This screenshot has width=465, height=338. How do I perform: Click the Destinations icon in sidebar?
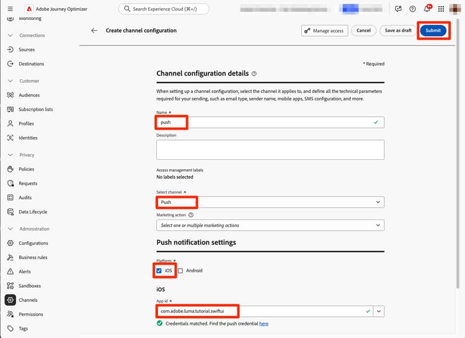coord(11,64)
